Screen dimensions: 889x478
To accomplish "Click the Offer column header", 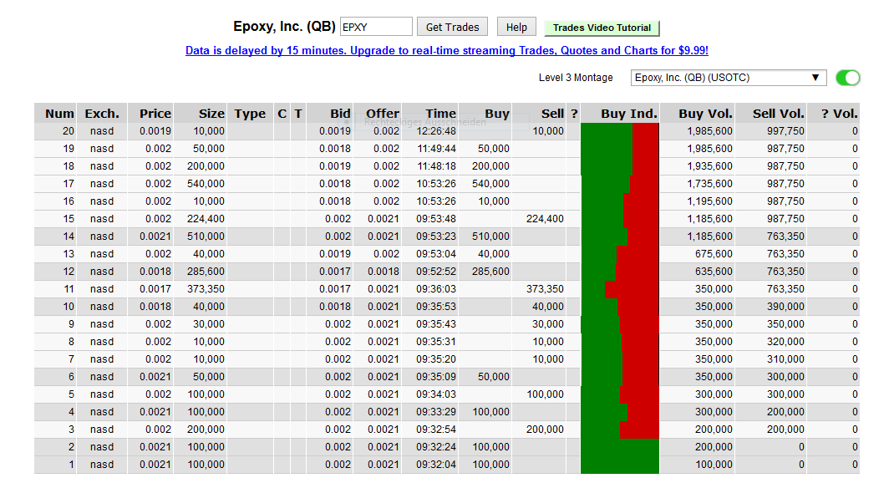I will (x=383, y=114).
